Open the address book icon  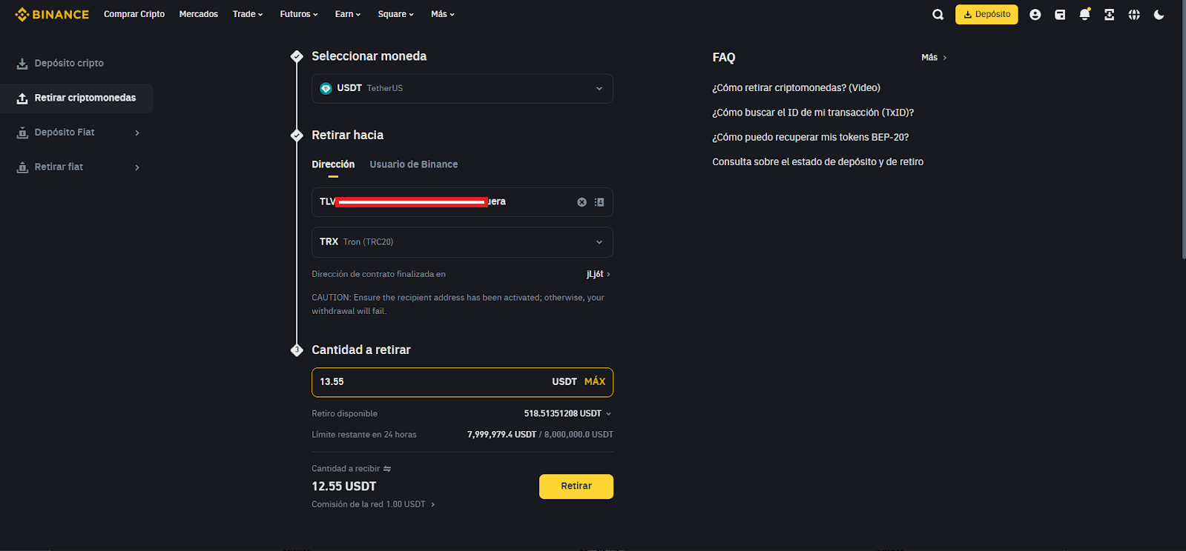[x=599, y=202]
